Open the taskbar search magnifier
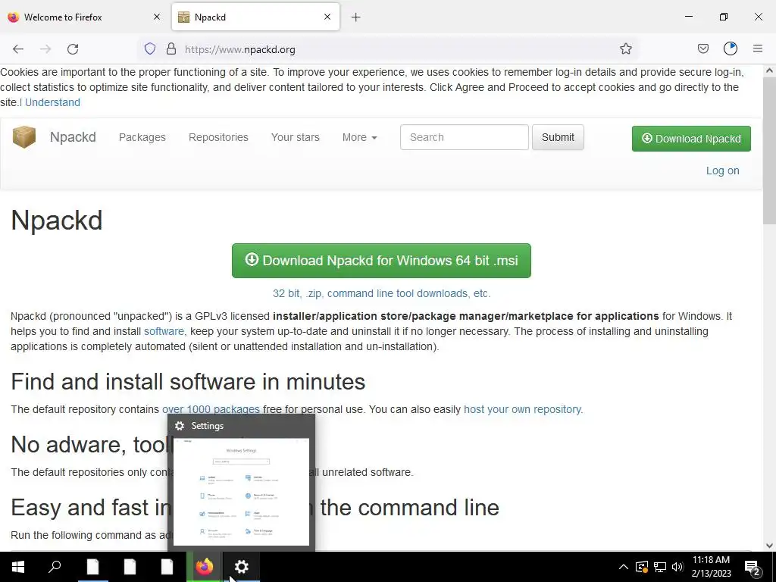 pos(55,567)
